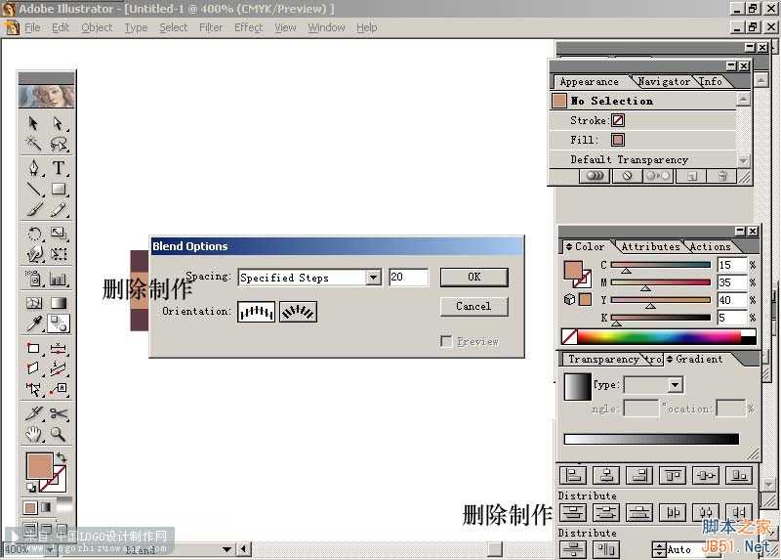
Task: Switch to the Actions tab
Action: (710, 246)
